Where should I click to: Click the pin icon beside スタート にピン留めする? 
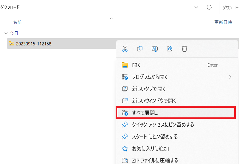coord(125,137)
